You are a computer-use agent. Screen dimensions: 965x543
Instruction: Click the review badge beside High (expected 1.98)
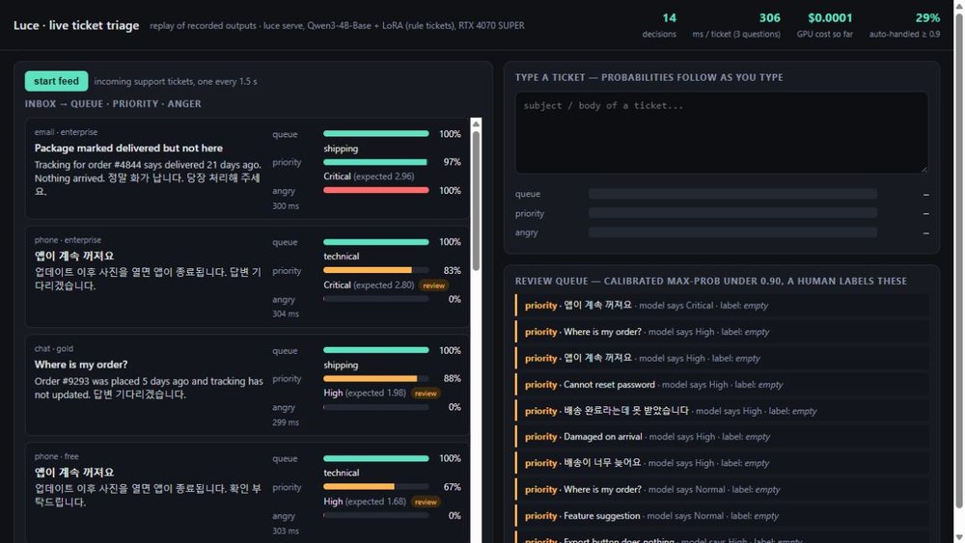pos(426,394)
